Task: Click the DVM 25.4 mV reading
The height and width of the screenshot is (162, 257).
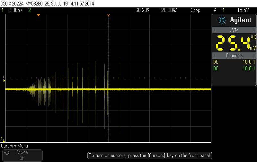Action: pos(233,43)
